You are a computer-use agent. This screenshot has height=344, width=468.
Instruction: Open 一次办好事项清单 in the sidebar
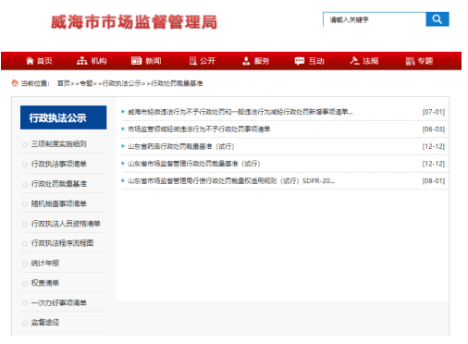59,303
